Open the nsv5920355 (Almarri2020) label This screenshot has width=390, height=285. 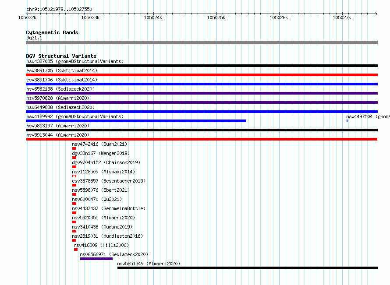click(103, 218)
